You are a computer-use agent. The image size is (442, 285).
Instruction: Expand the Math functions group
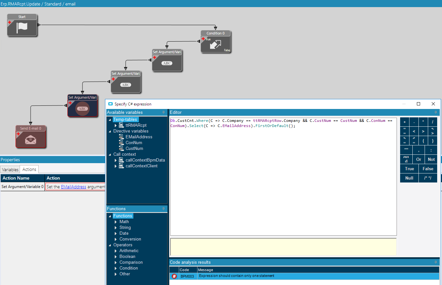pos(116,222)
